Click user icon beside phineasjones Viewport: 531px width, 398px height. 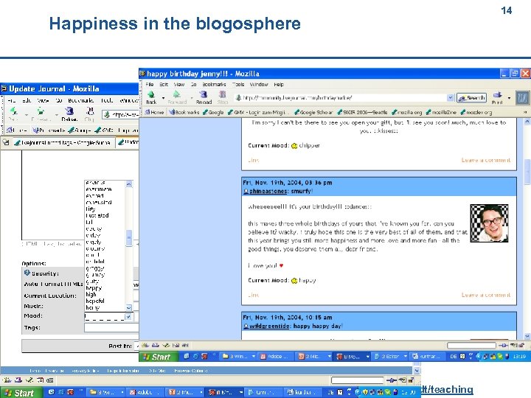click(246, 192)
